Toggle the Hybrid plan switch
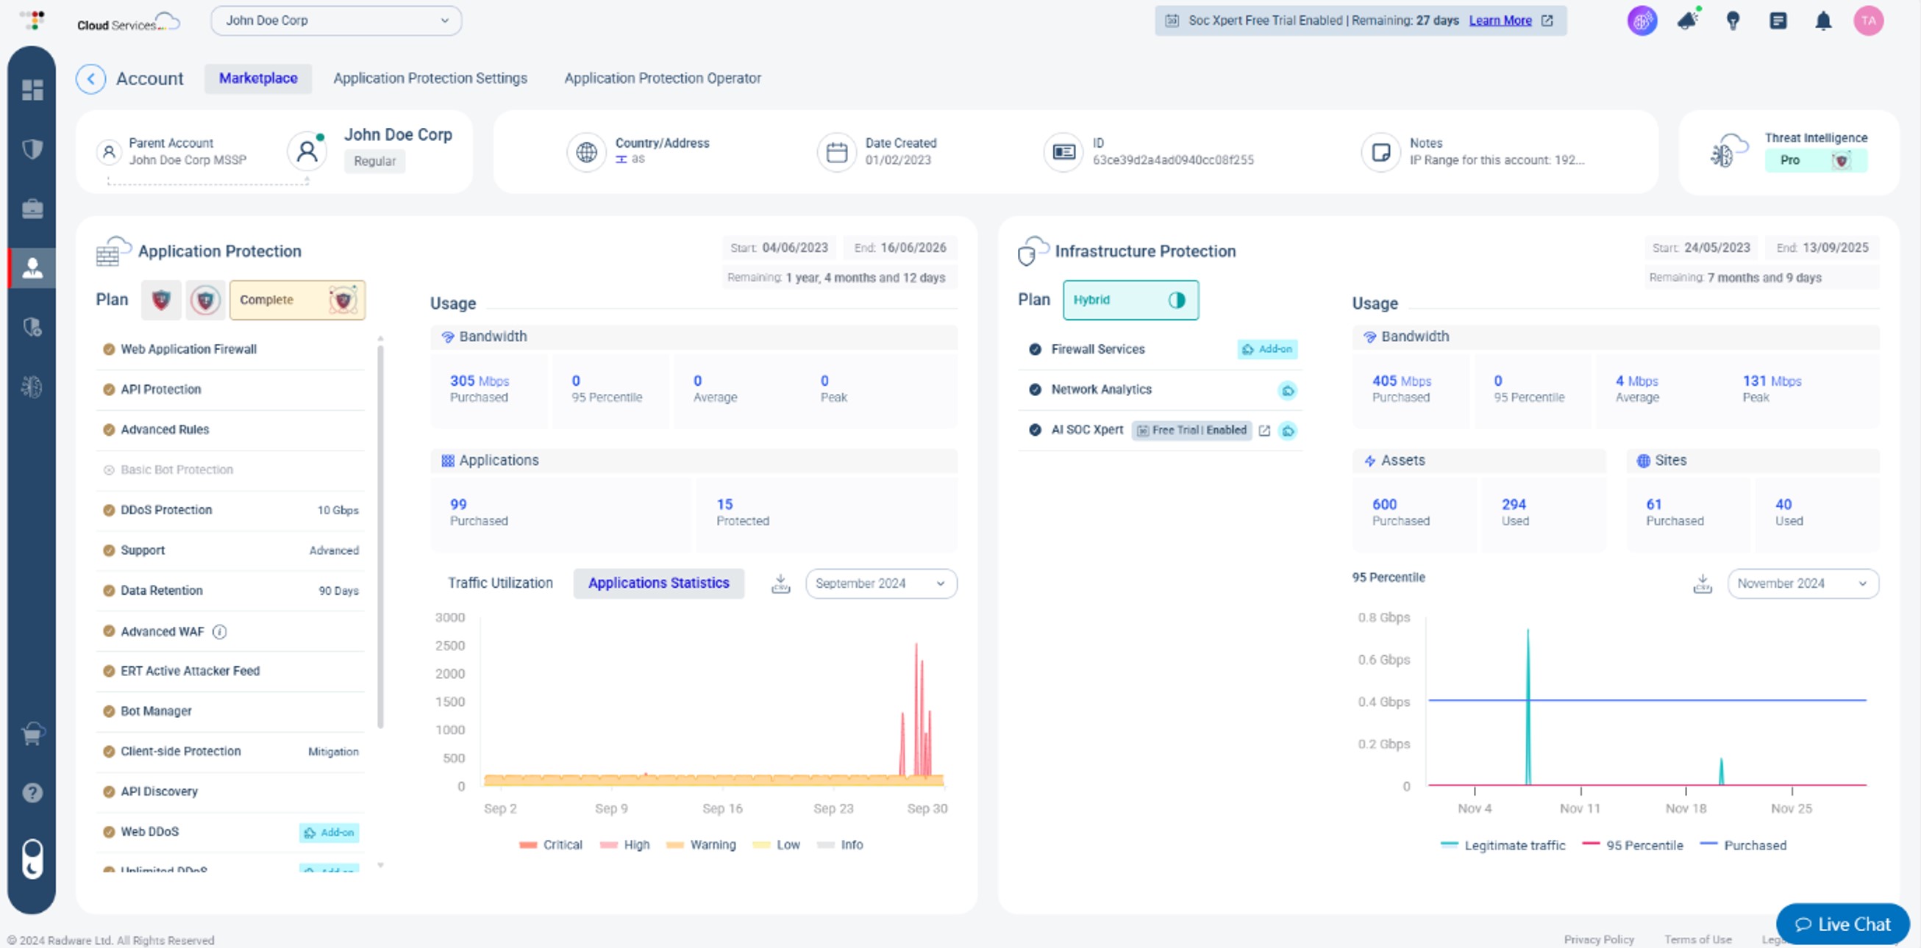The image size is (1921, 948). (1177, 300)
